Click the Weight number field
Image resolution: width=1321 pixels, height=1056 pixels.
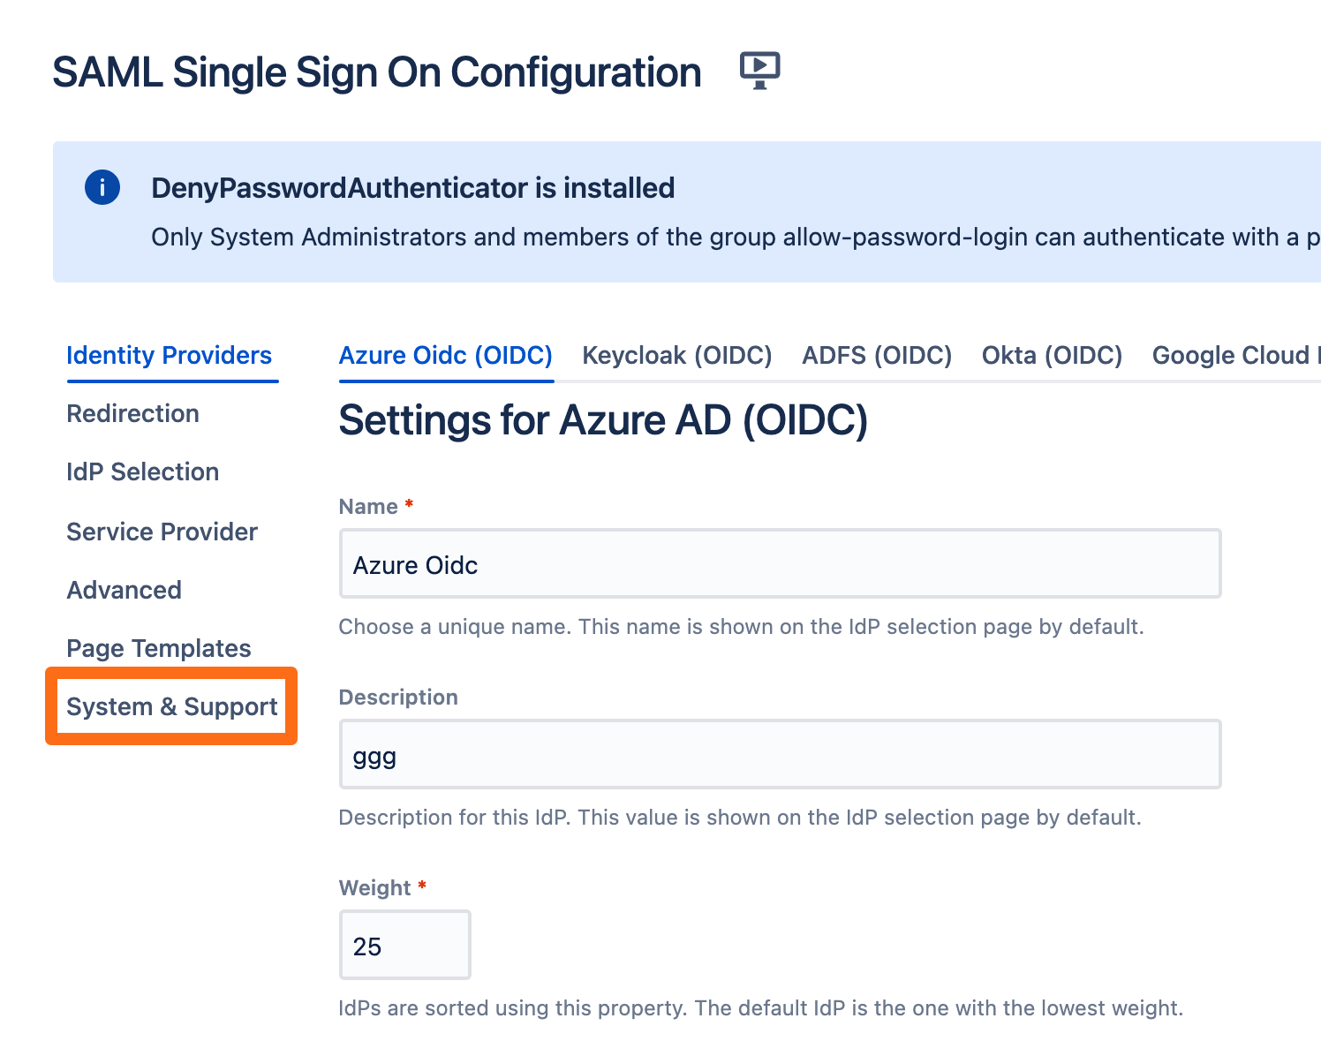pos(404,946)
